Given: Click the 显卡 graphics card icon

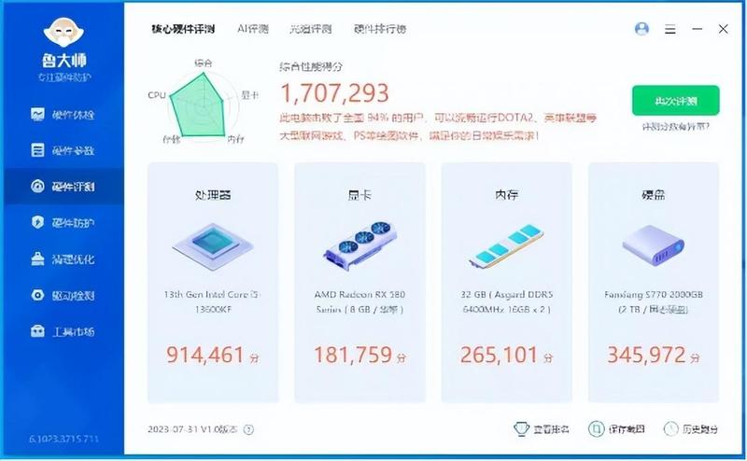Looking at the screenshot, I should pyautogui.click(x=359, y=245).
